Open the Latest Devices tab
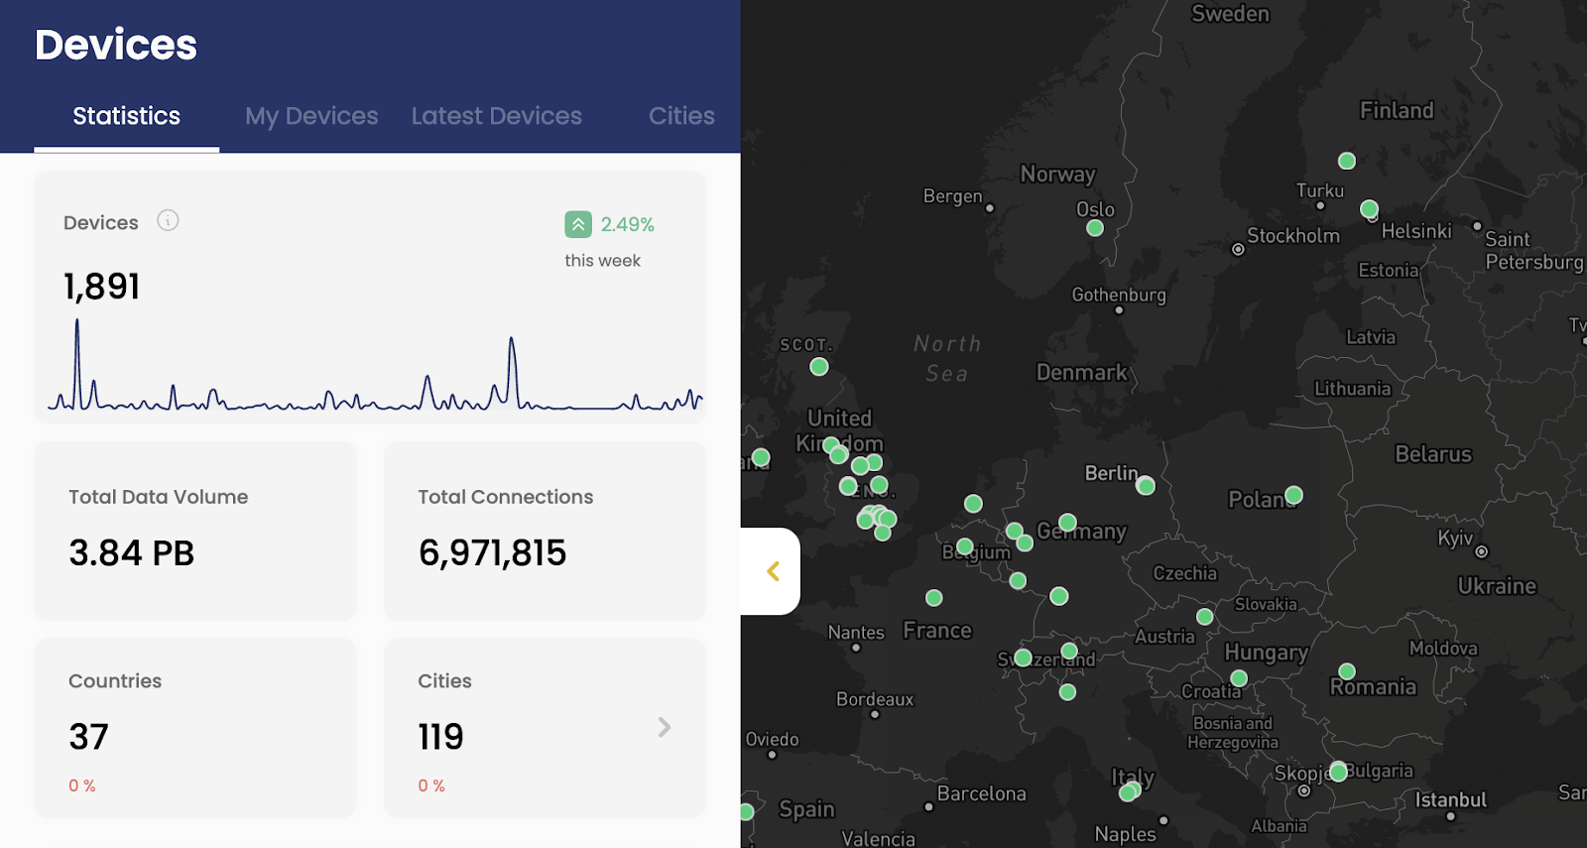 tap(496, 116)
